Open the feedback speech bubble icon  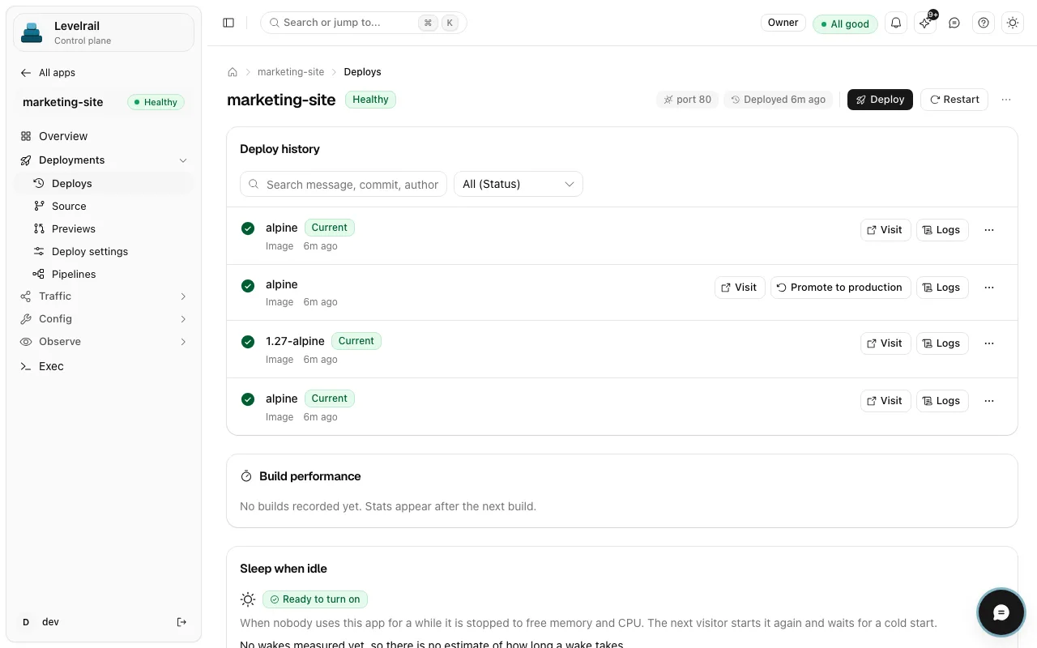pos(954,23)
